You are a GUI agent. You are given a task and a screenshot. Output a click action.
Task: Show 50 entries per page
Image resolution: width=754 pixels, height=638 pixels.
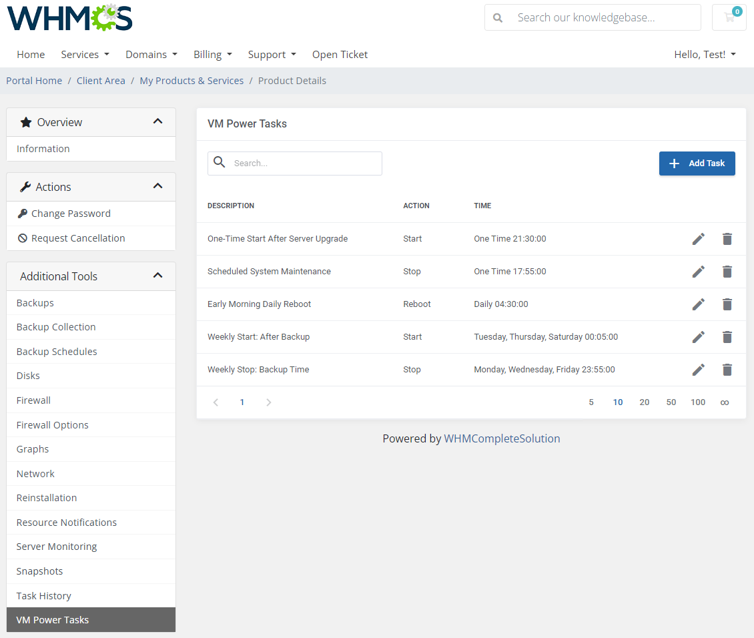coord(671,402)
